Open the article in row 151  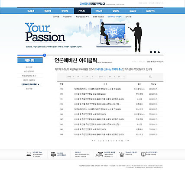(x=99, y=99)
